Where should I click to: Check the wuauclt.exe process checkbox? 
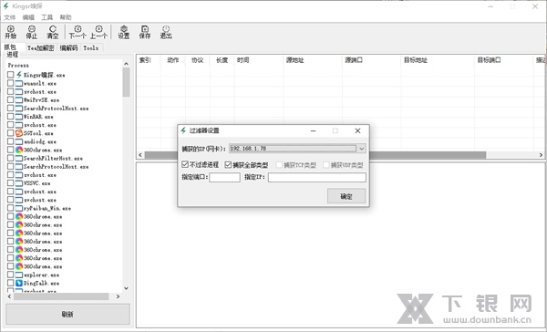[x=10, y=83]
